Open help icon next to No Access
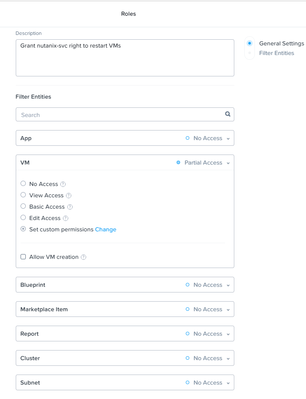The height and width of the screenshot is (399, 306). coord(63,184)
